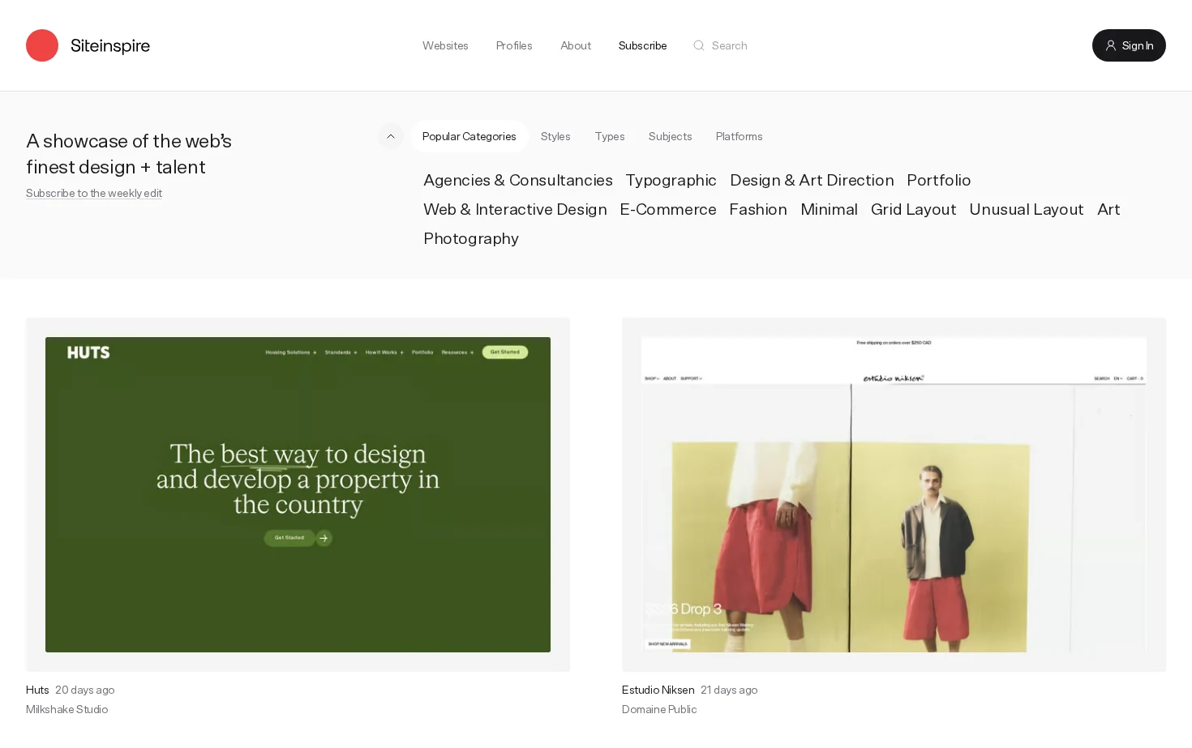
Task: Switch to the Subjects tab
Action: pyautogui.click(x=670, y=136)
